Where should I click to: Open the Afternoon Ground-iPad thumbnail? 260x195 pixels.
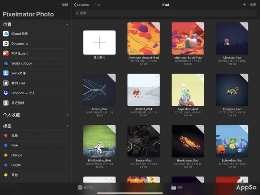tap(143, 38)
